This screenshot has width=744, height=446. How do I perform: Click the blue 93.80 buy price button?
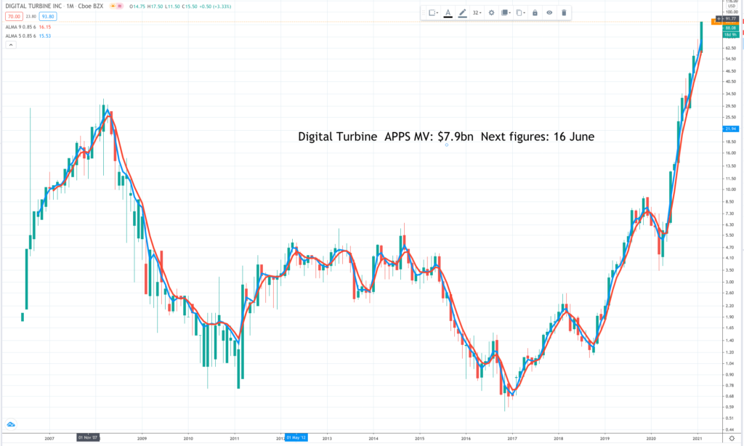click(x=48, y=17)
